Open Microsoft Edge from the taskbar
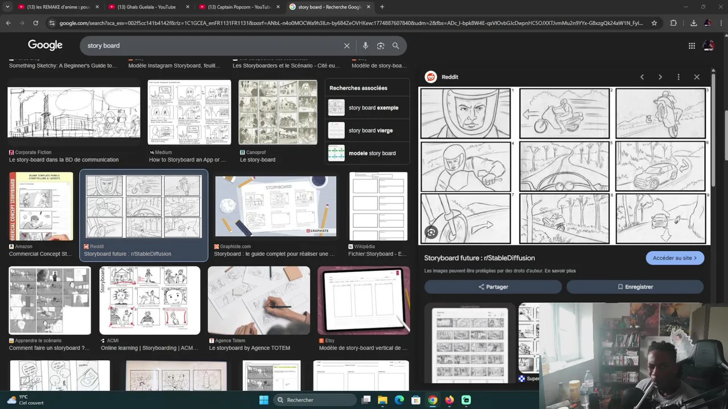The height and width of the screenshot is (409, 728). pyautogui.click(x=399, y=400)
